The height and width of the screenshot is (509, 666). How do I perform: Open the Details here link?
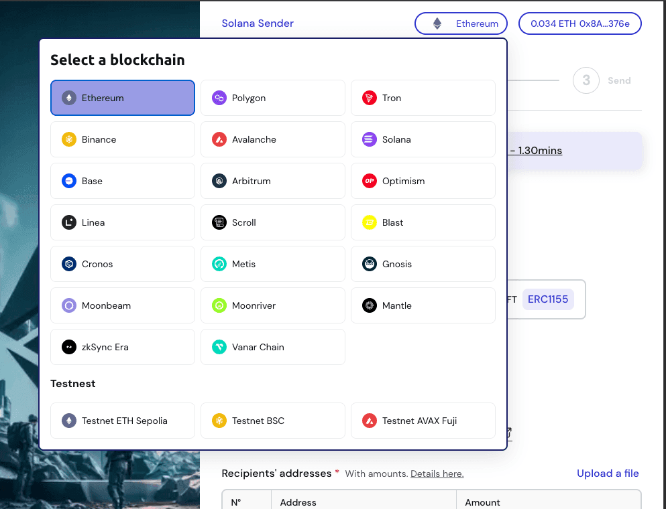[437, 474]
